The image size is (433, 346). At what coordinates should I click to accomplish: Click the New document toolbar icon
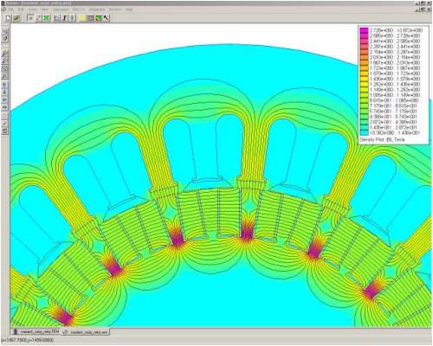8,18
